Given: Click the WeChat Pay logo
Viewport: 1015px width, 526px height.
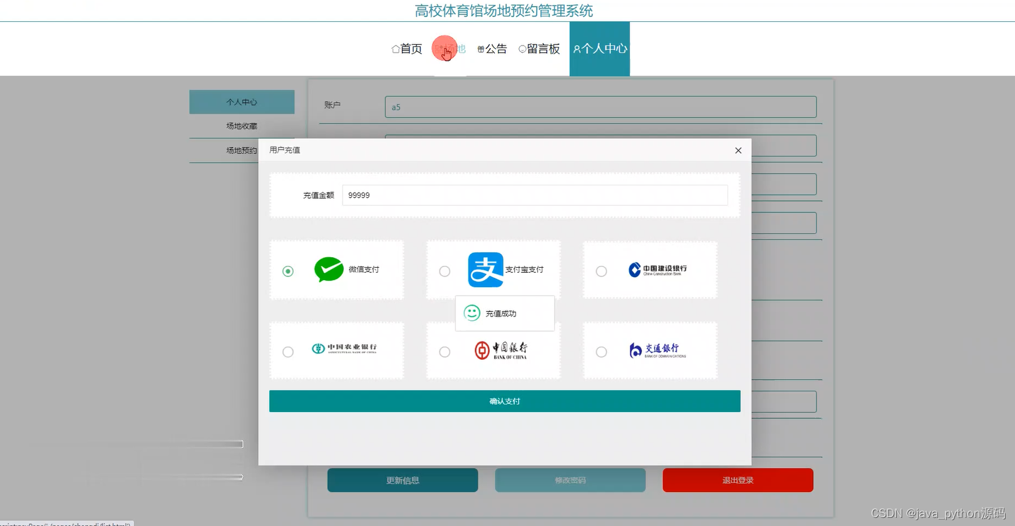Looking at the screenshot, I should 329,270.
